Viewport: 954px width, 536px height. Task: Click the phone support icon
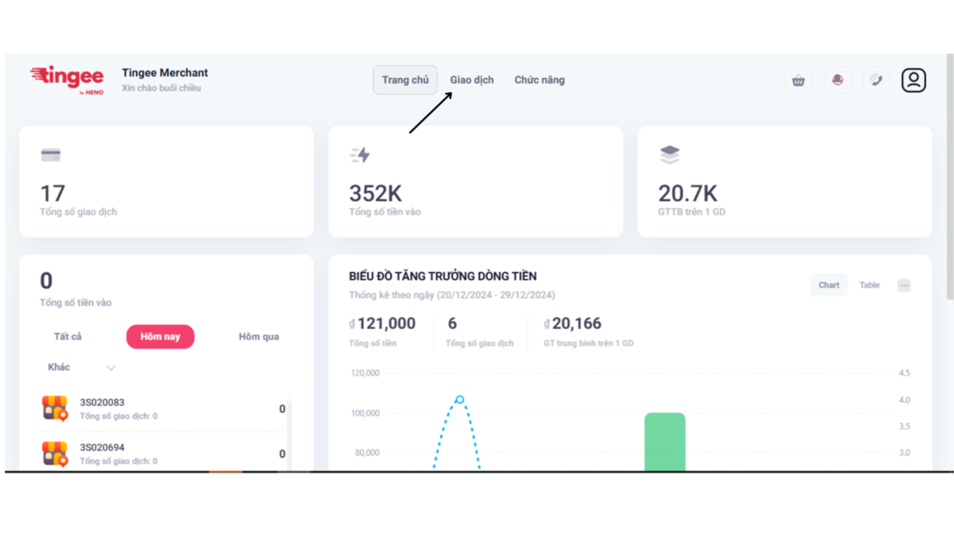click(x=876, y=80)
